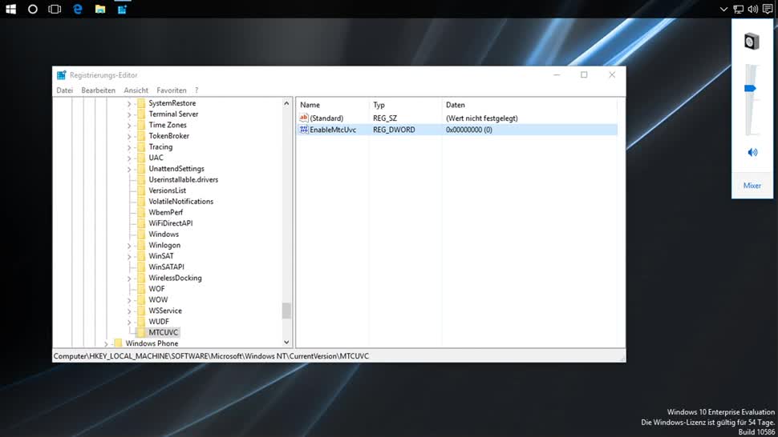778x437 pixels.
Task: Select the WiFiDirectAPI key
Action: 171,223
